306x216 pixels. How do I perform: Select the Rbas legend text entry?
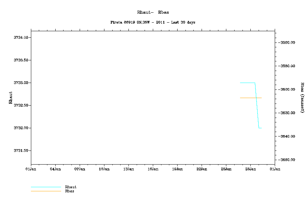pos(69,191)
